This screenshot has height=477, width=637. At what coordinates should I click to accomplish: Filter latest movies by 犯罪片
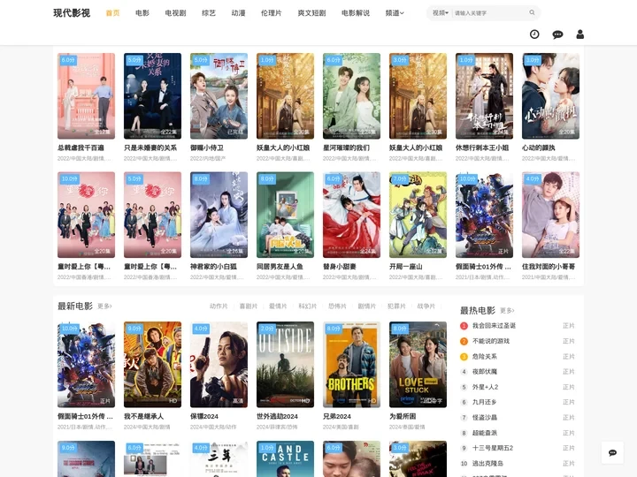pyautogui.click(x=396, y=307)
